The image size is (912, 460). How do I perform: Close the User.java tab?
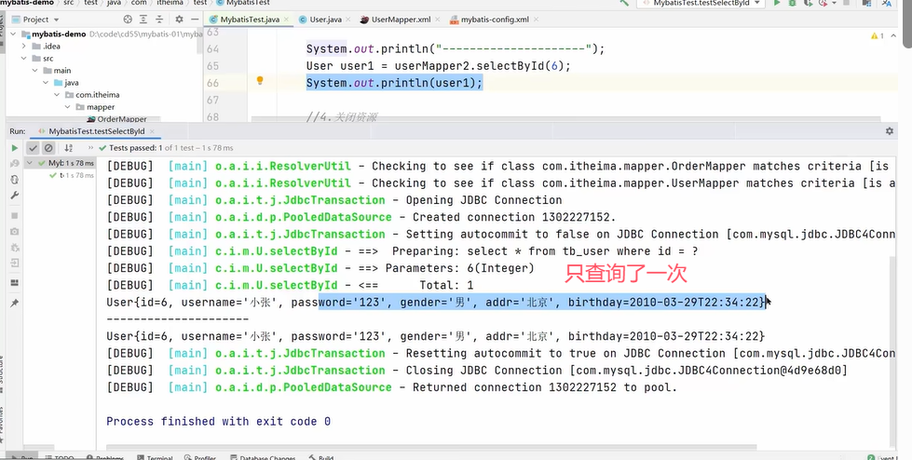pos(347,20)
